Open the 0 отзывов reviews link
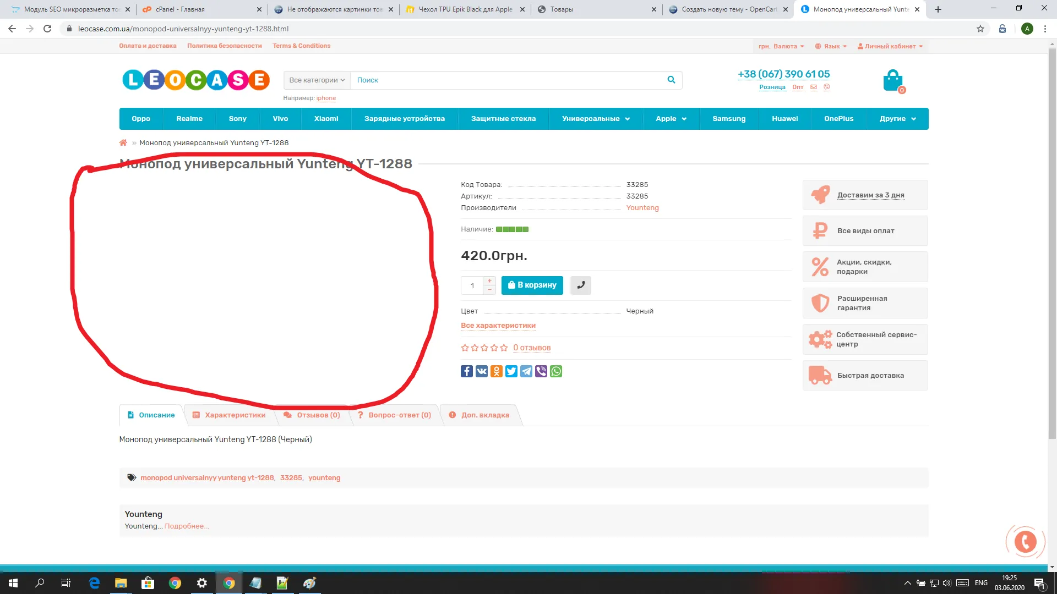 coord(532,348)
